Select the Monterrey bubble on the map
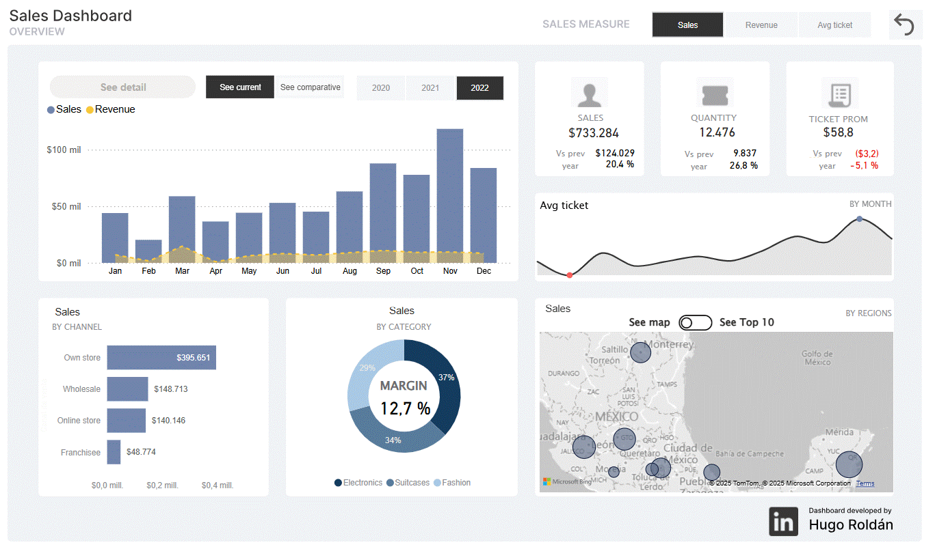The image size is (948, 549). coord(640,352)
